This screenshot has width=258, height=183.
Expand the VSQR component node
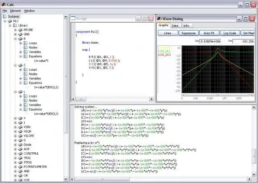(x=15, y=131)
